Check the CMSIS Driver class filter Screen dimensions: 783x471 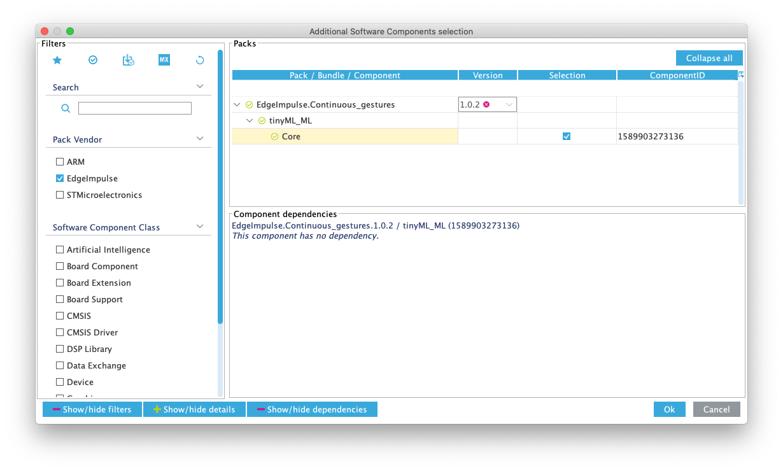[60, 332]
